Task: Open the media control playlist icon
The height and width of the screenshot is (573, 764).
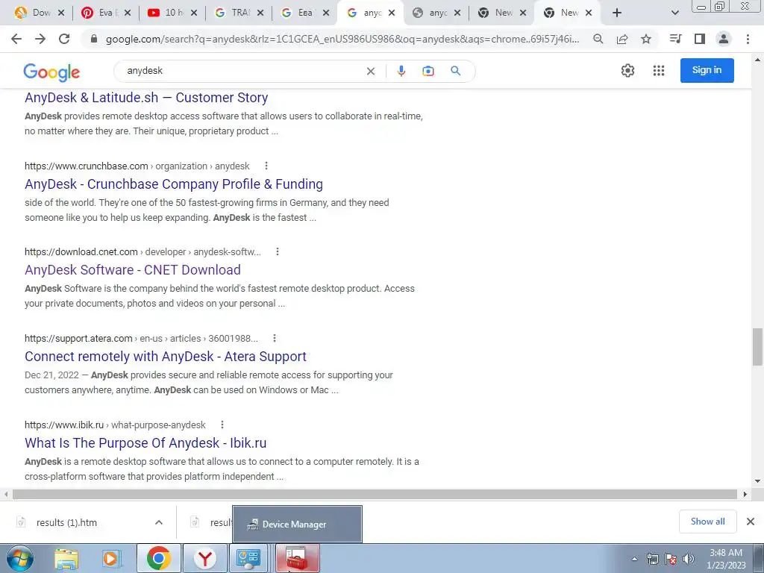Action: pos(675,39)
